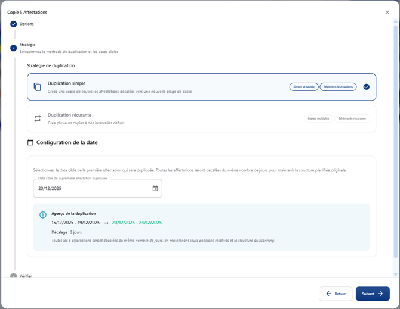Click the 'Simple et rapide' chip
Image resolution: width=400 pixels, height=309 pixels.
coord(304,87)
